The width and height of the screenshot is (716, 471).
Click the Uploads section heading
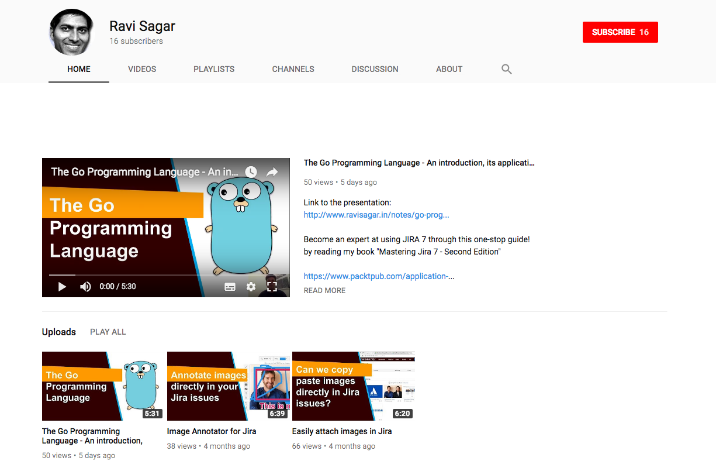(x=59, y=332)
